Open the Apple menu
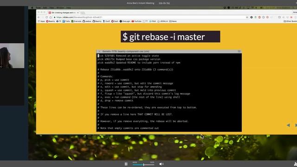This screenshot has width=297, height=167. click(32, 7)
